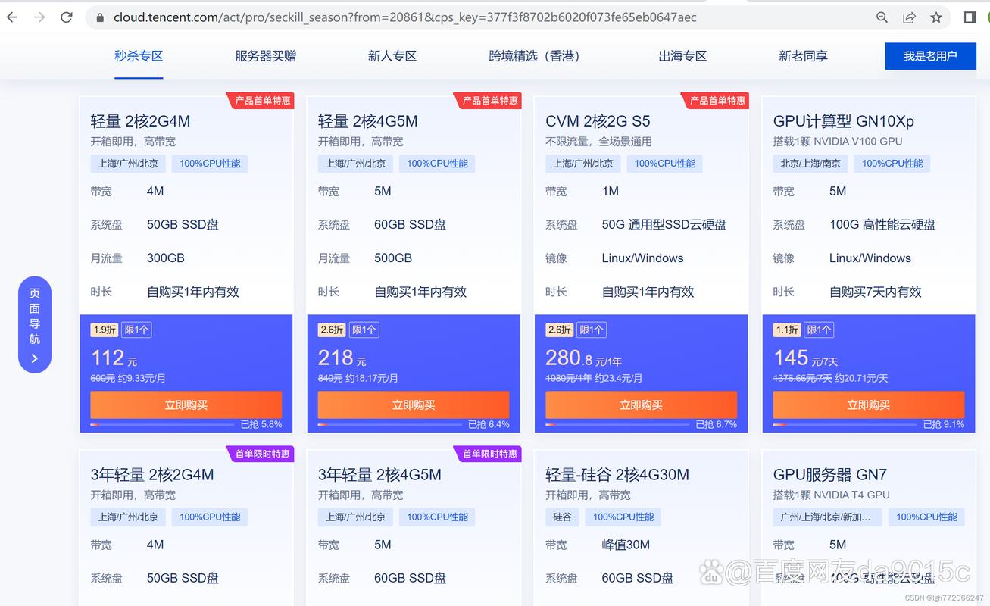Click the lock icon in the address bar

point(100,17)
